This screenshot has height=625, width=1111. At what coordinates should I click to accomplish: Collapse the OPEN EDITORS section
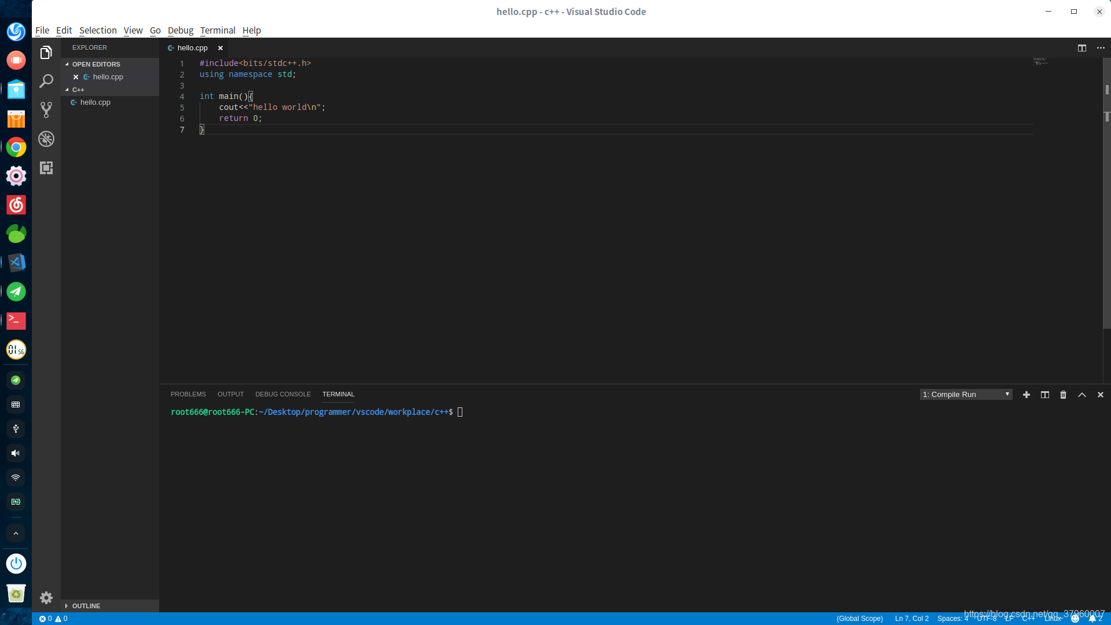(x=95, y=64)
